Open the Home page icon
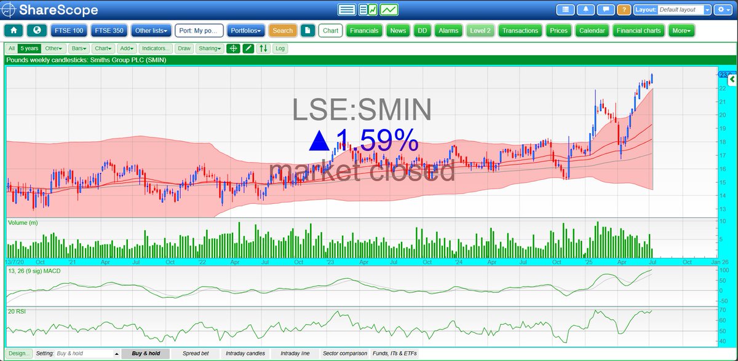Screen dimensions: 738x361 point(14,31)
